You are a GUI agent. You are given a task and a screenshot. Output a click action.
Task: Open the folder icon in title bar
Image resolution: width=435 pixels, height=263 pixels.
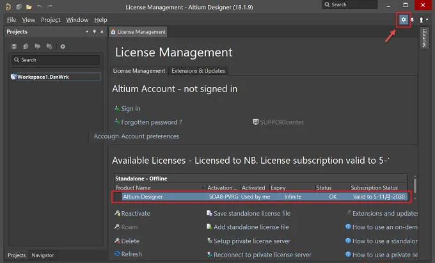point(29,6)
